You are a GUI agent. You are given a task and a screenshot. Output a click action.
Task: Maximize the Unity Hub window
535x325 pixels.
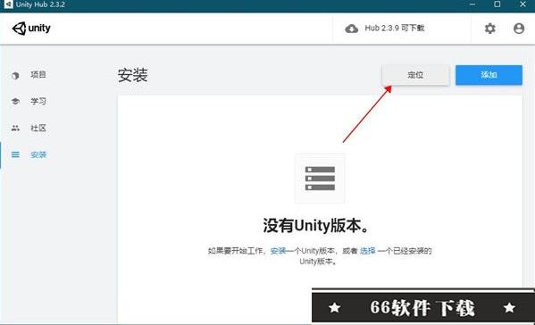click(x=497, y=4)
